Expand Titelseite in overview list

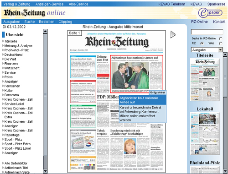click(3, 41)
